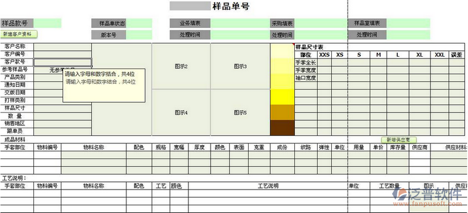This screenshot has width=468, height=213.
Task: Click the 产品类别 label
Action: (15, 77)
